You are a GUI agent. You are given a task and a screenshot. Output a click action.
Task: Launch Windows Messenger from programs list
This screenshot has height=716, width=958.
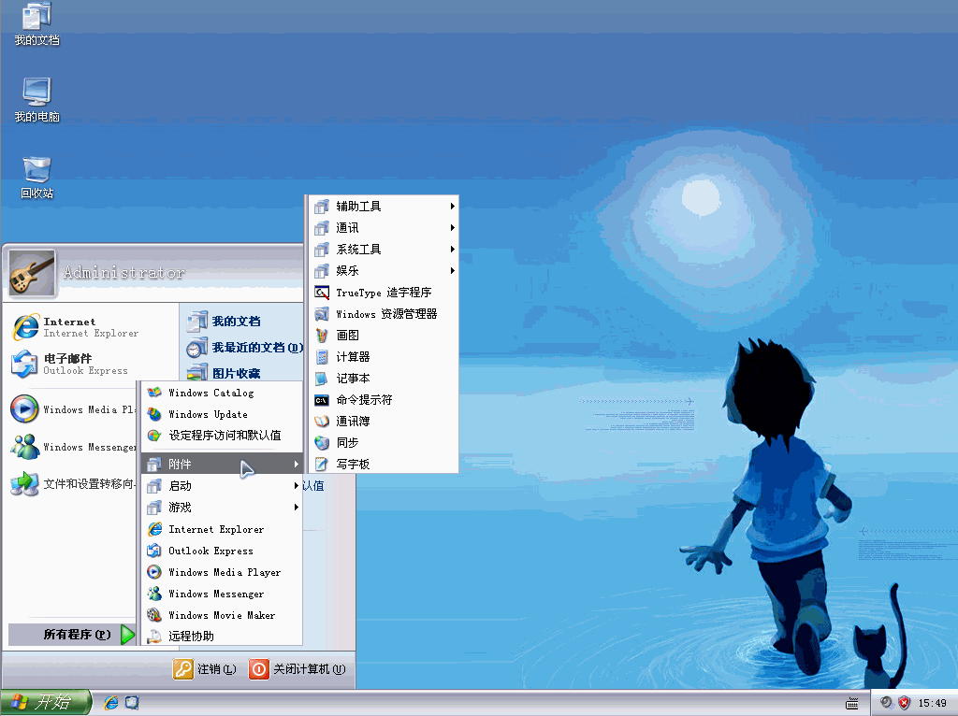[223, 594]
